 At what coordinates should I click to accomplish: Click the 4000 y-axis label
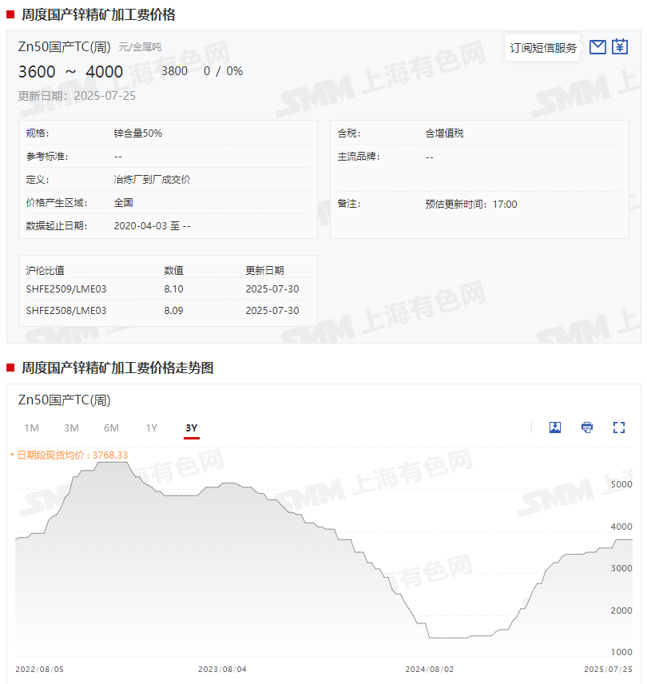(621, 527)
